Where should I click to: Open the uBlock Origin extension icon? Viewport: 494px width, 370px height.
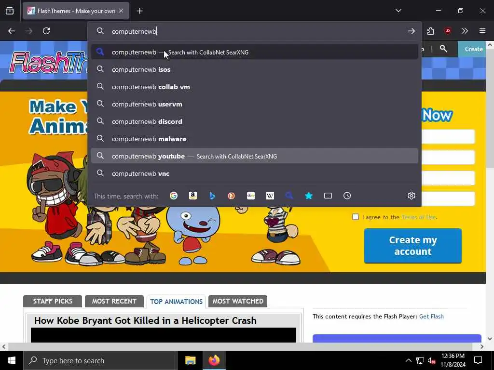pyautogui.click(x=448, y=31)
